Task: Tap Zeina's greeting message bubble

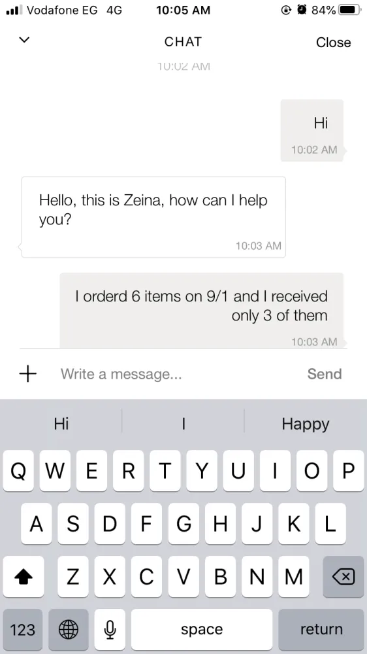Action: coord(153,217)
